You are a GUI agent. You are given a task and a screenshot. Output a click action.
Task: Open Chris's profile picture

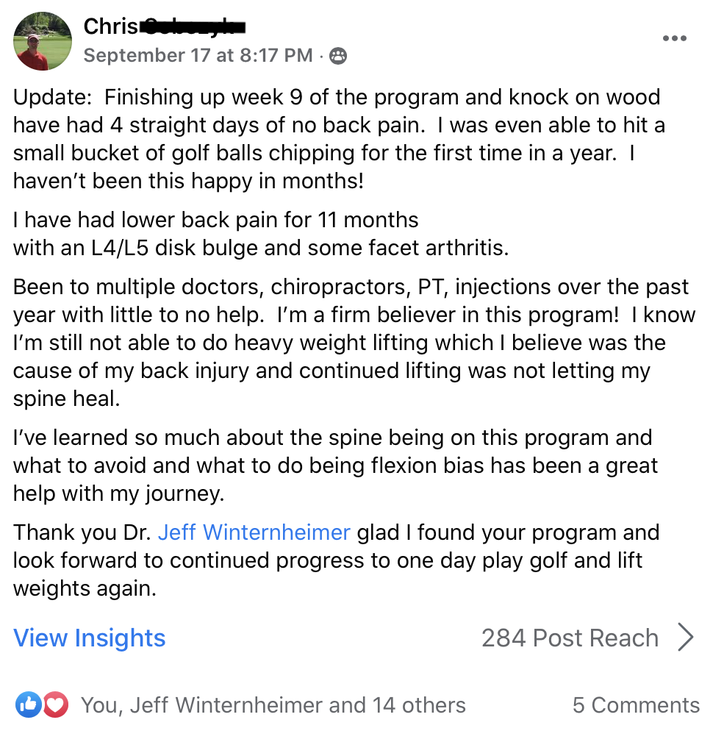click(43, 41)
